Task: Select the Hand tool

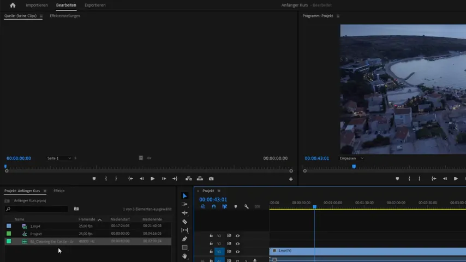Action: coord(184,256)
